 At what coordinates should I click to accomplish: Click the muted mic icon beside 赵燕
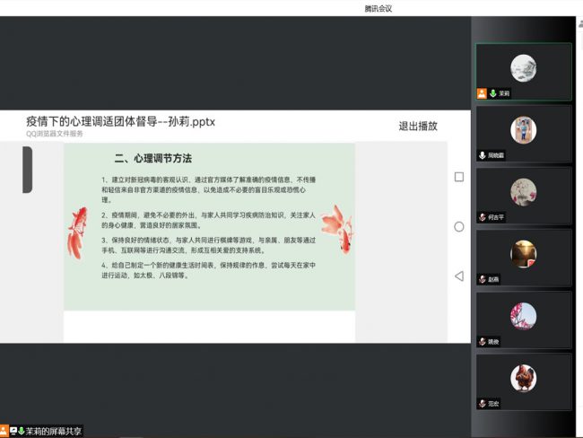pyautogui.click(x=483, y=279)
